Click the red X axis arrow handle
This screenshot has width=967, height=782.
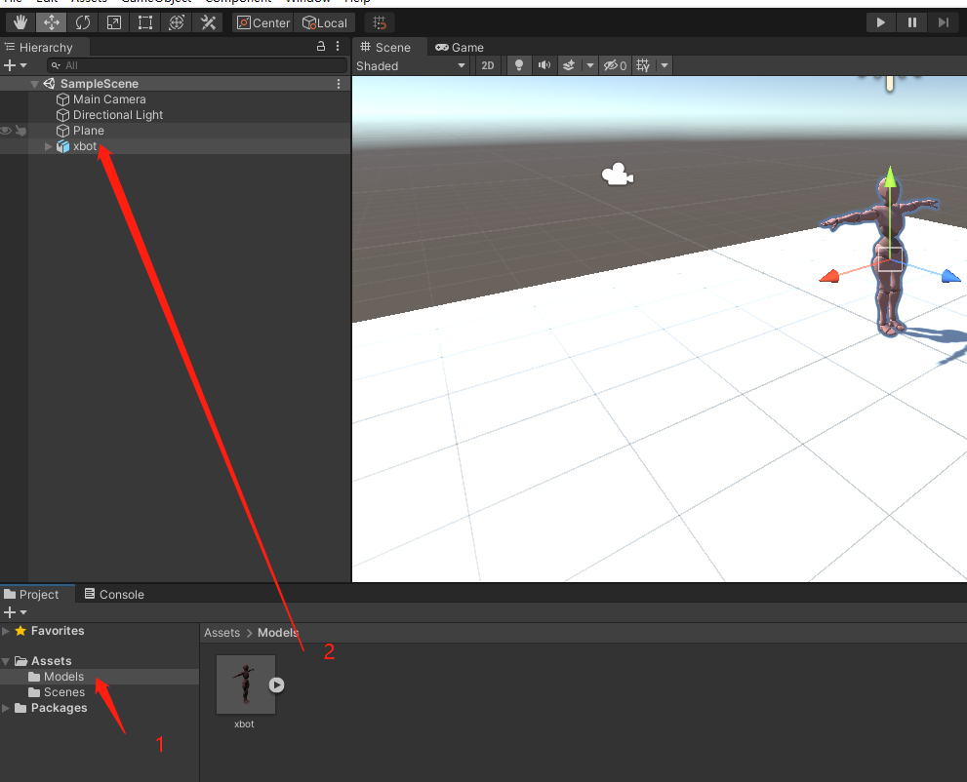coord(829,276)
